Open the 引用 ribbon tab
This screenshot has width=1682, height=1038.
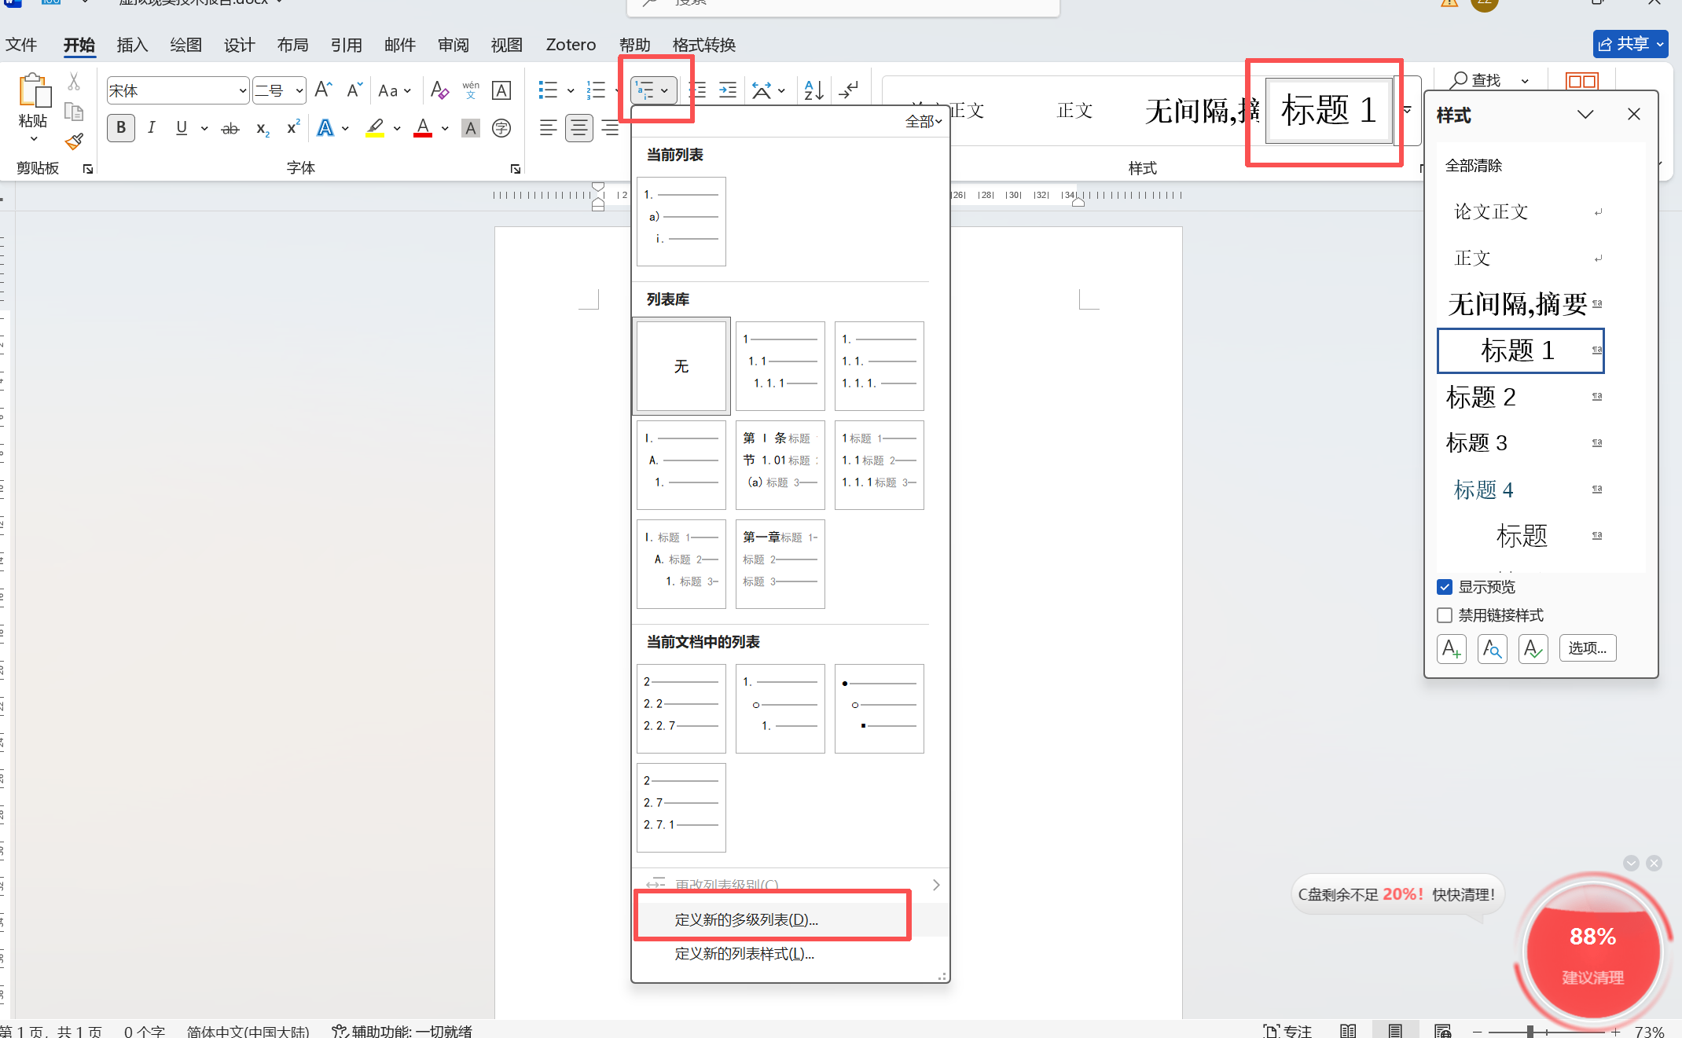coord(346,45)
